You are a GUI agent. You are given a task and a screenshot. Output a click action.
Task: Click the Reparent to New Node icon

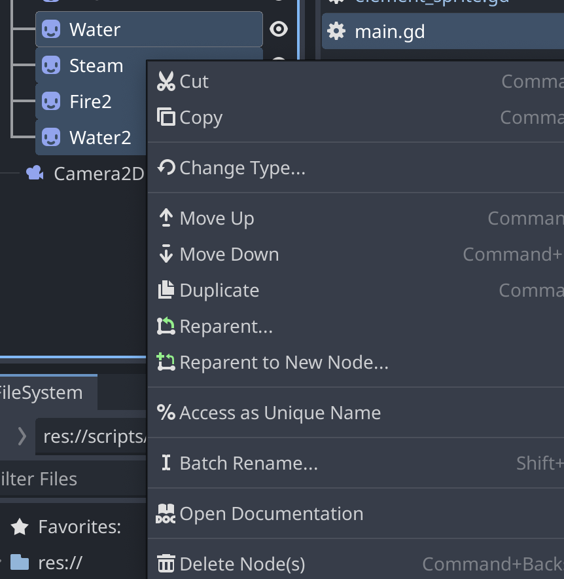[x=166, y=362]
